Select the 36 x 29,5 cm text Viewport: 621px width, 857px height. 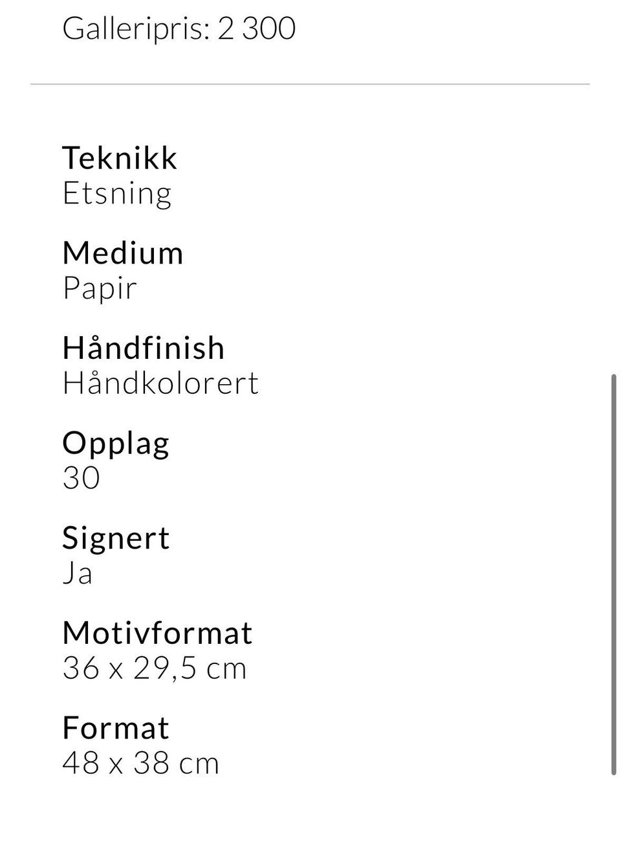(x=155, y=668)
